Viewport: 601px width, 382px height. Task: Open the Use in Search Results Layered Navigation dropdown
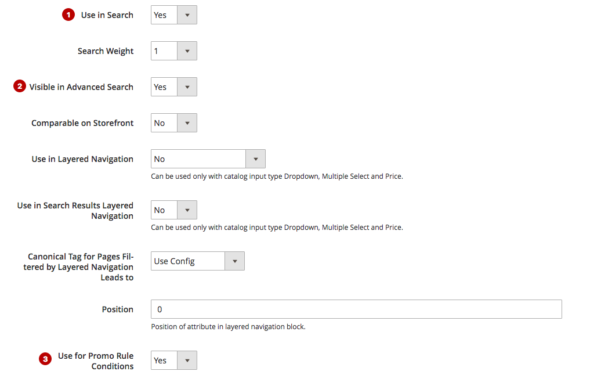point(173,210)
